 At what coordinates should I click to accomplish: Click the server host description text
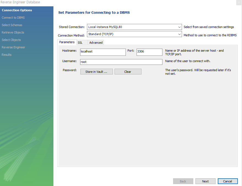[194, 52]
